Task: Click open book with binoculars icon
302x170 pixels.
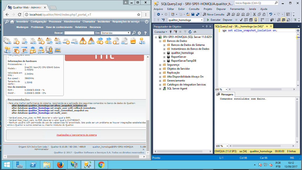Action: point(74,41)
